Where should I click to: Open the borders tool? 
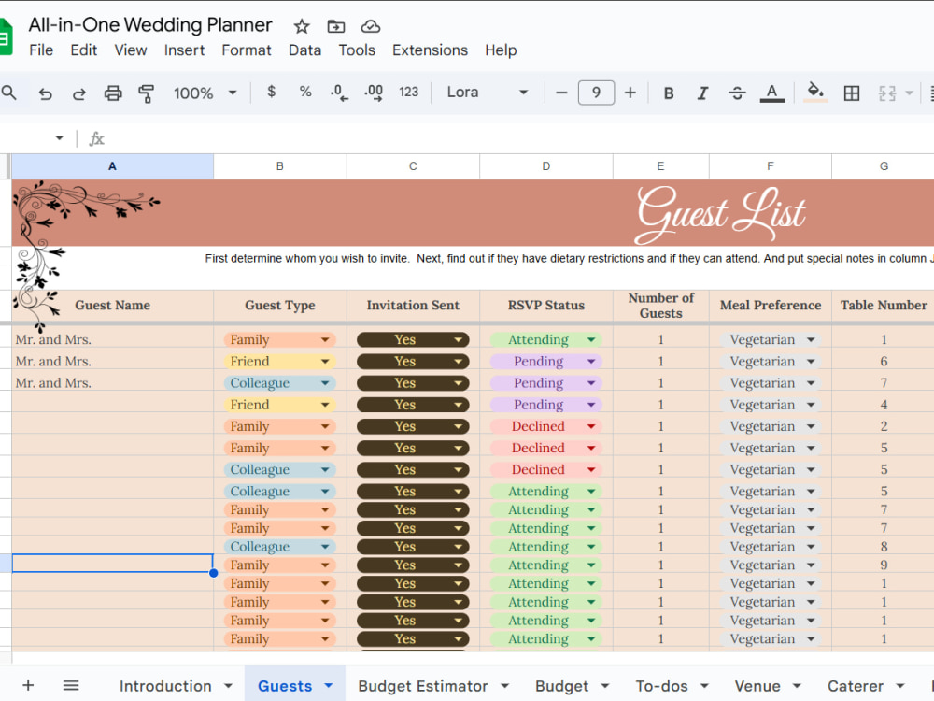click(852, 93)
